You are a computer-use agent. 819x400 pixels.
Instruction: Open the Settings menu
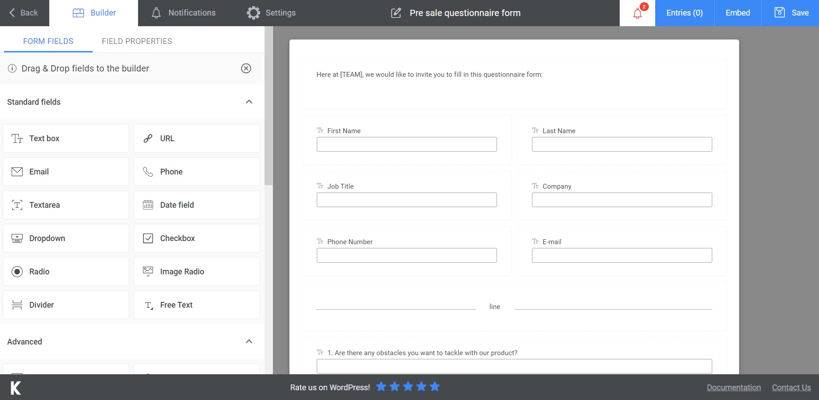[271, 13]
